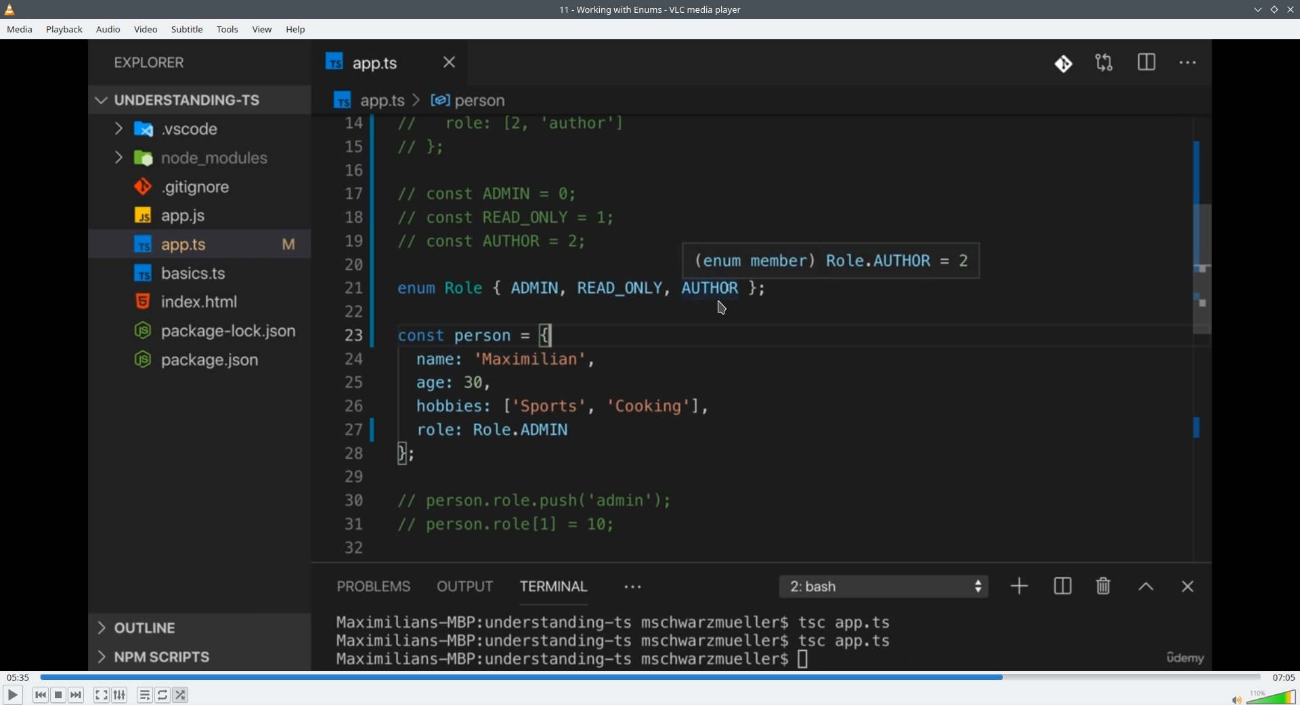The height and width of the screenshot is (705, 1300).
Task: Open the index.html file
Action: (200, 302)
